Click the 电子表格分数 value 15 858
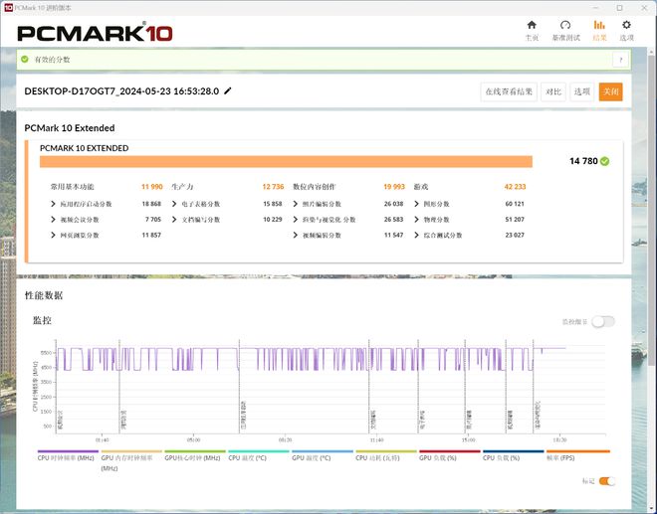 [273, 204]
